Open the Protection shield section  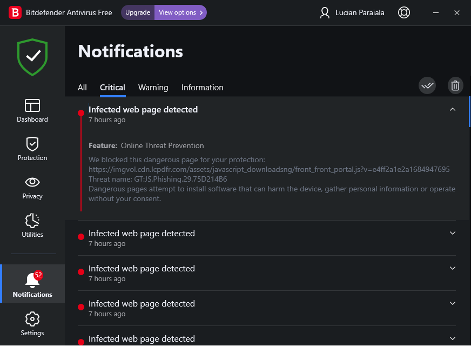coord(32,148)
